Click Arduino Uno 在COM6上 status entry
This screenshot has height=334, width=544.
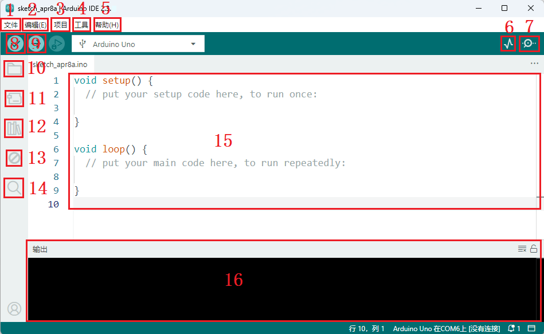click(447, 328)
